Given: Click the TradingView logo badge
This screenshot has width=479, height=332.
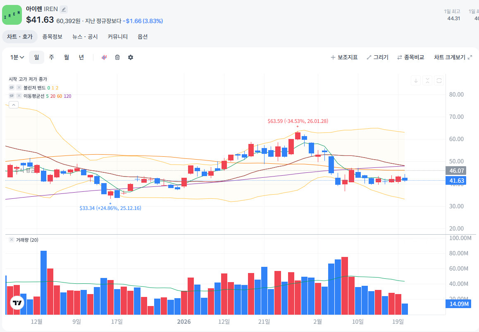Looking at the screenshot, I should [x=17, y=303].
